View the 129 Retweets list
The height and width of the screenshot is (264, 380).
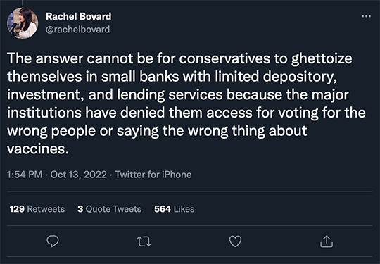(37, 209)
